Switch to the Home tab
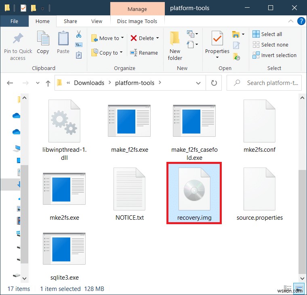The height and width of the screenshot is (295, 307). (x=42, y=21)
